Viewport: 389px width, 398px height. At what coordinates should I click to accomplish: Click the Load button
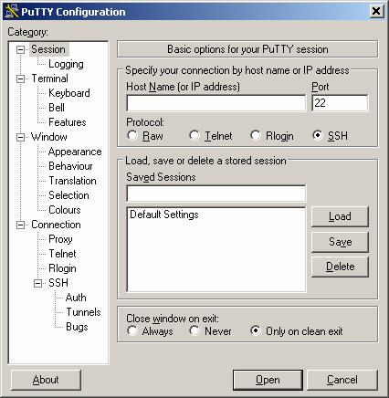point(340,216)
